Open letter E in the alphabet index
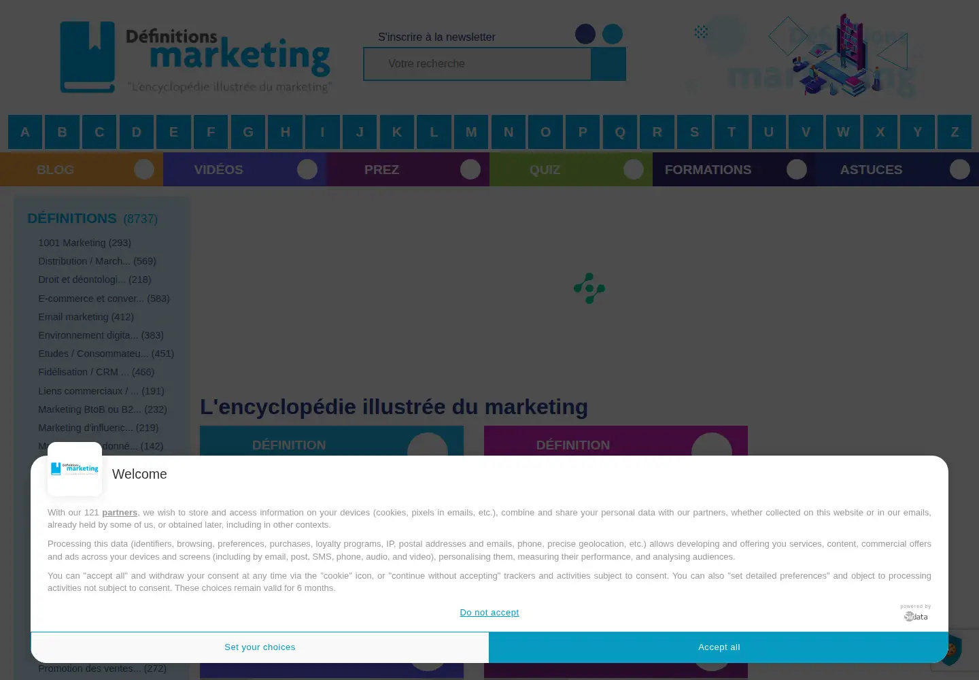The height and width of the screenshot is (680, 979). 173,132
